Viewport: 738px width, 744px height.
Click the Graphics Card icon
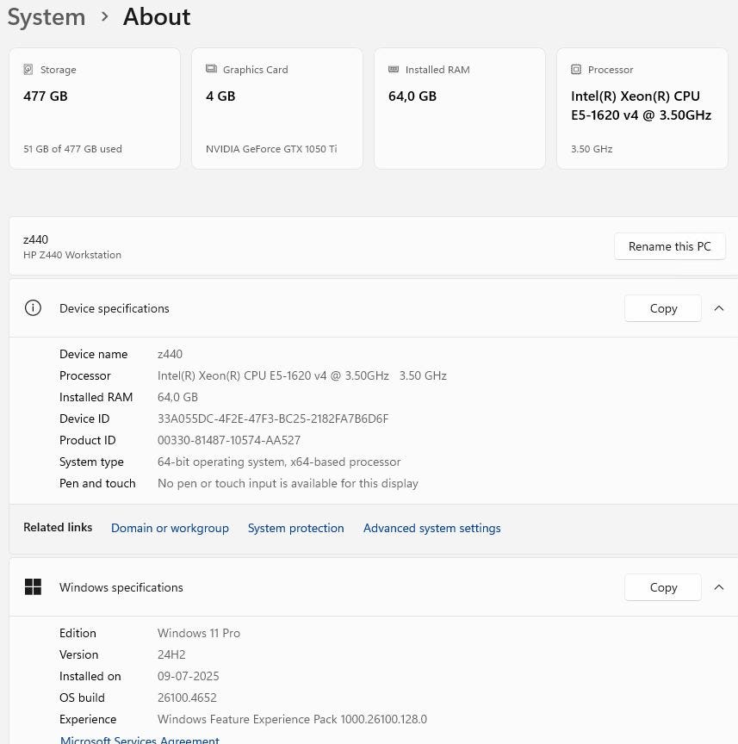pyautogui.click(x=211, y=70)
